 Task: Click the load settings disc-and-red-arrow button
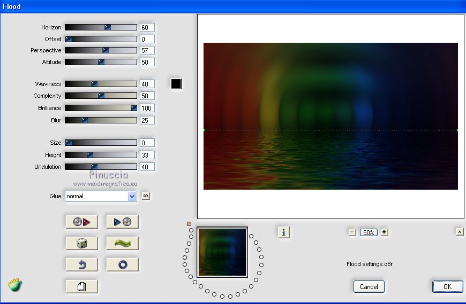[82, 222]
